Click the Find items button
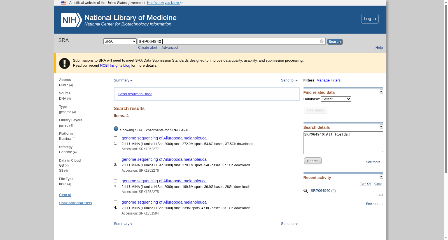 click(315, 110)
